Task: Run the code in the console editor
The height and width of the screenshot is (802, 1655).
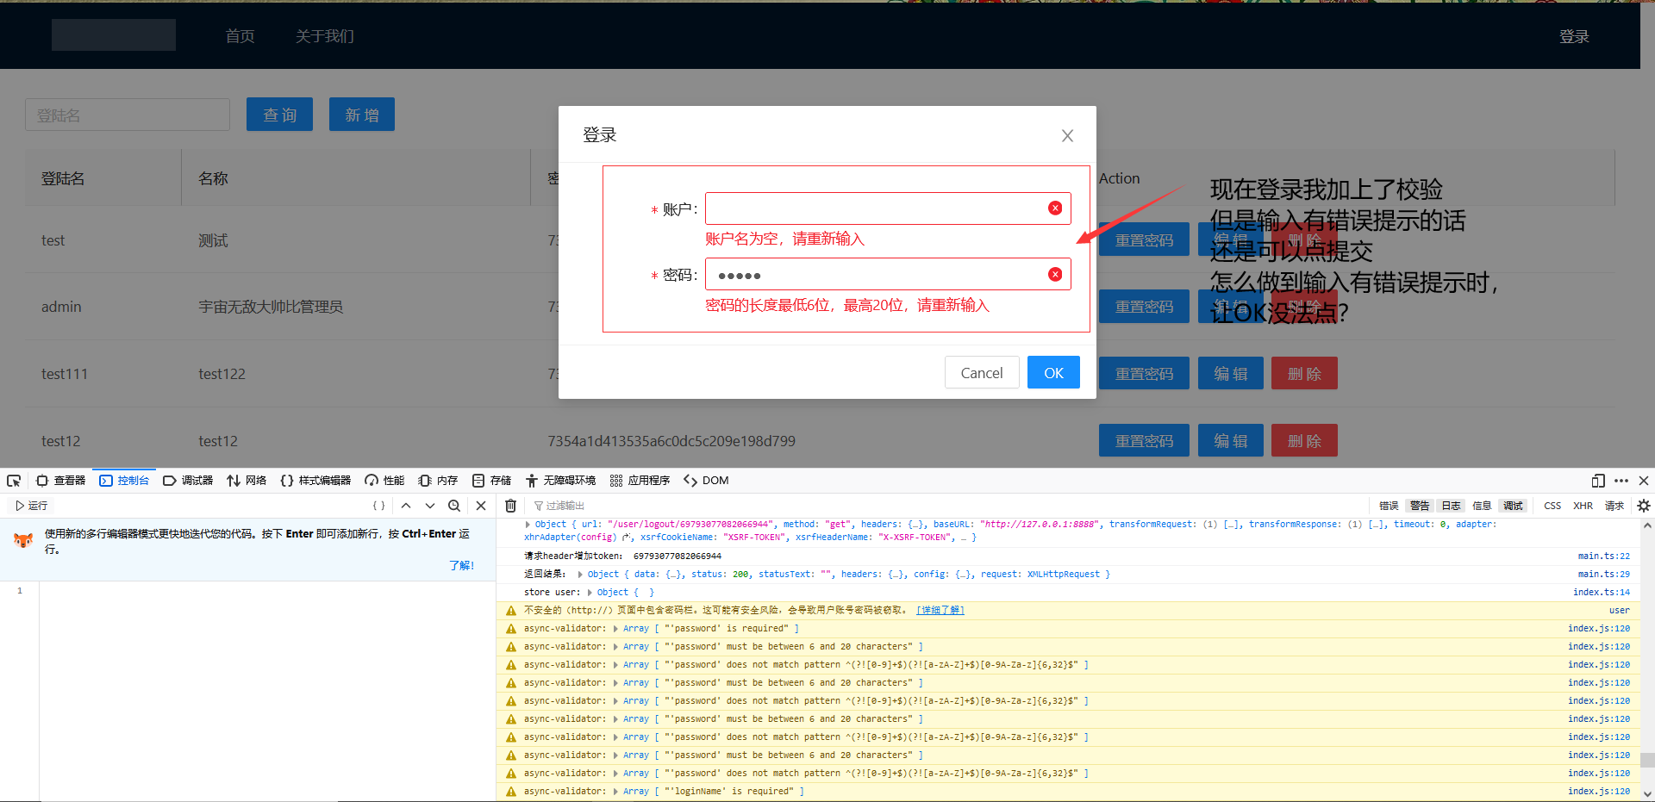Action: coord(31,506)
